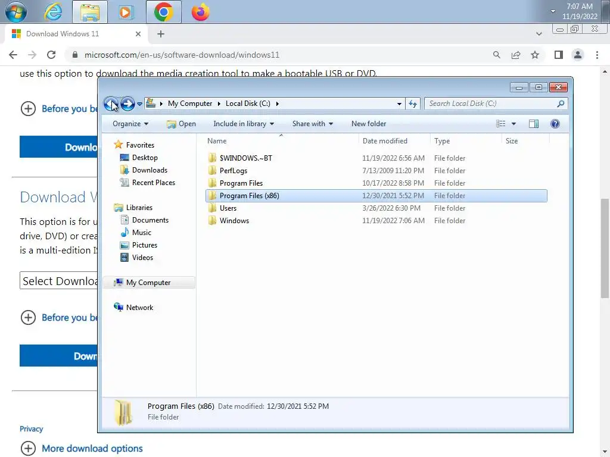The width and height of the screenshot is (610, 457).
Task: Reload the Microsoft page in Chrome
Action: click(51, 55)
